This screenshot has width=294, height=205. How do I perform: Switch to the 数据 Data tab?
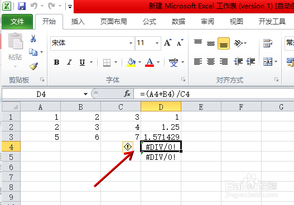click(x=179, y=22)
